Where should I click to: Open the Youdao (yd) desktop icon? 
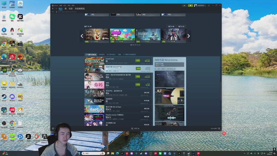pos(12,111)
